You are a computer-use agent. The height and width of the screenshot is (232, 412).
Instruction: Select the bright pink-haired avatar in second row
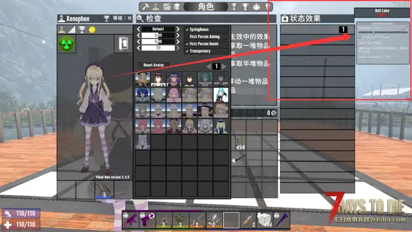(x=174, y=95)
